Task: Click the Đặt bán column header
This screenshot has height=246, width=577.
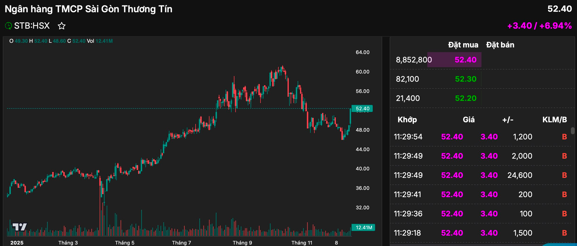Action: pos(500,45)
